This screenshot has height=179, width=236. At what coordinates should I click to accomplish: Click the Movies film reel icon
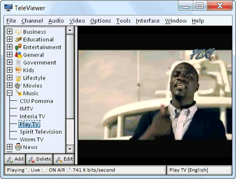(18, 86)
